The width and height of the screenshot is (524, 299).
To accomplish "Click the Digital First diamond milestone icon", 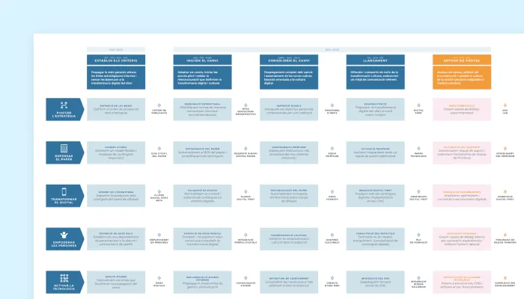I will tap(418, 105).
